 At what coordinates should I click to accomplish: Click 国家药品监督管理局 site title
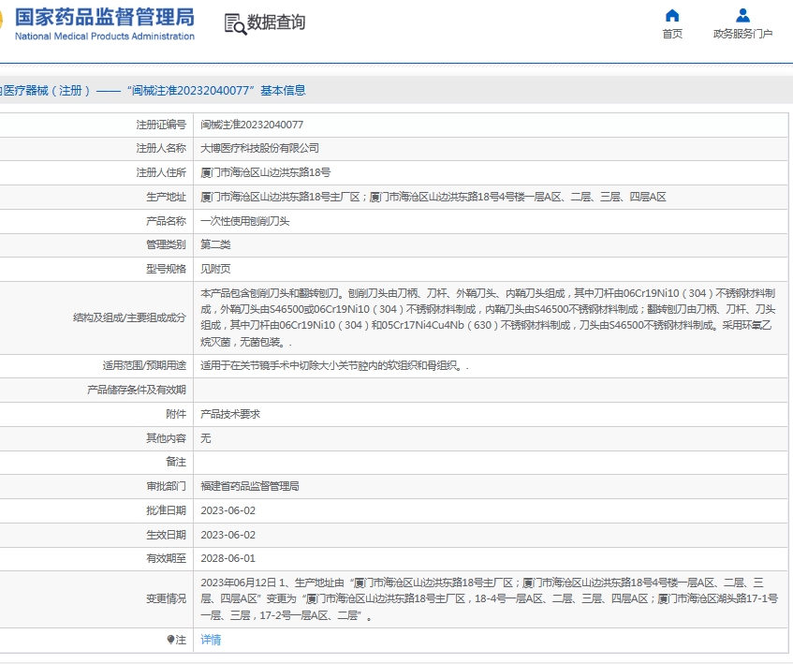tap(105, 16)
